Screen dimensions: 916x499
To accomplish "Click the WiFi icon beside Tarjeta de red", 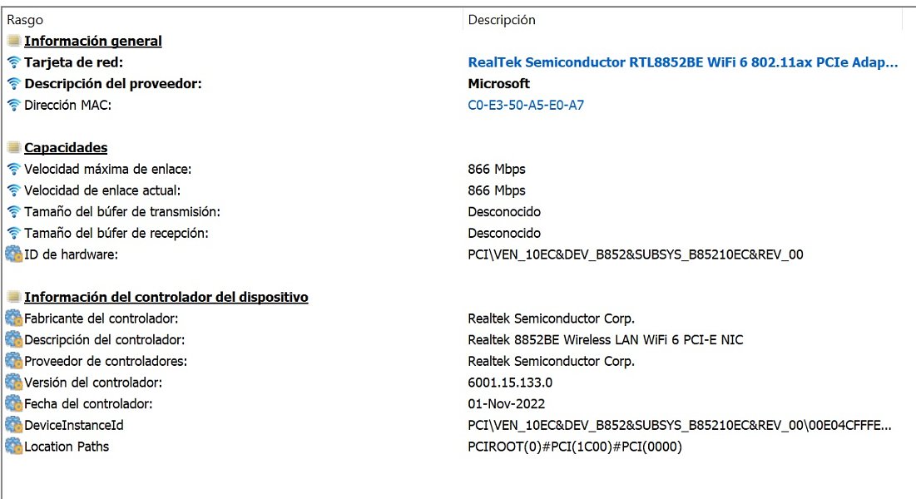I will 14,62.
